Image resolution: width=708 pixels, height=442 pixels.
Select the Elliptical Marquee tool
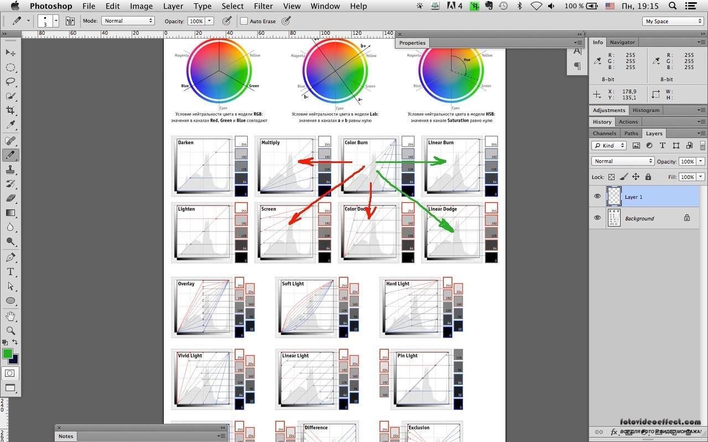11,67
